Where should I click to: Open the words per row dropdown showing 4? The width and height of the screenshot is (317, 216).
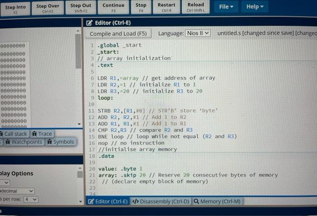click(31, 199)
